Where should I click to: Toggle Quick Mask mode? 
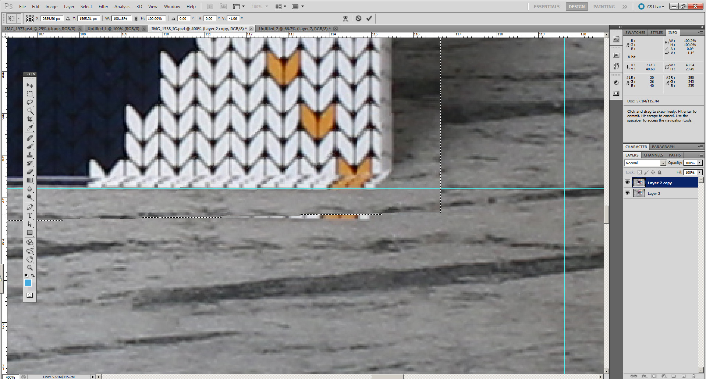(30, 295)
